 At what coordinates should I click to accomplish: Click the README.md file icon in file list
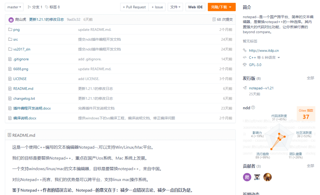click(x=10, y=88)
